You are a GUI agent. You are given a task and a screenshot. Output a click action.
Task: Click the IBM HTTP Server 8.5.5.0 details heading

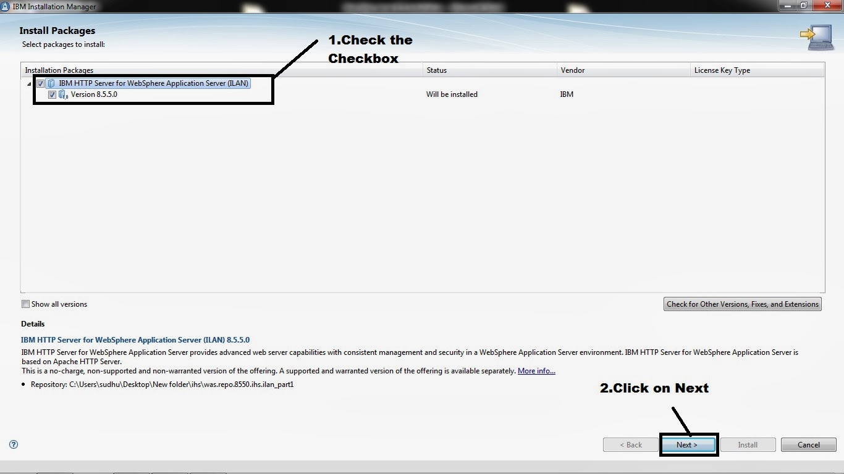click(135, 339)
